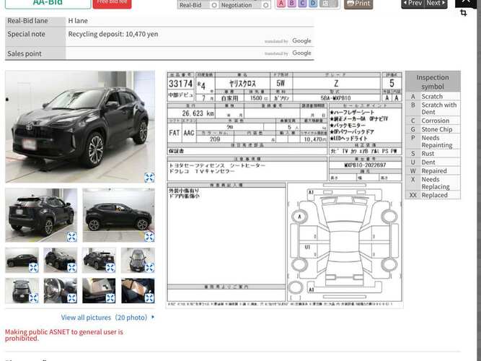Expand the third bottom-row interior thumbnail
The width and height of the screenshot is (481, 361).
110,298
